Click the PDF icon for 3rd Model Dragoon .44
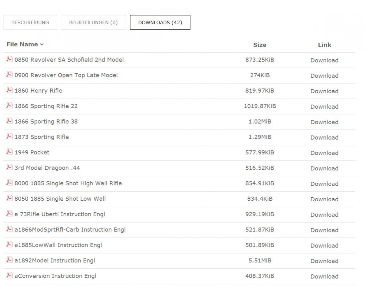This screenshot has height=299, width=366. [9, 167]
